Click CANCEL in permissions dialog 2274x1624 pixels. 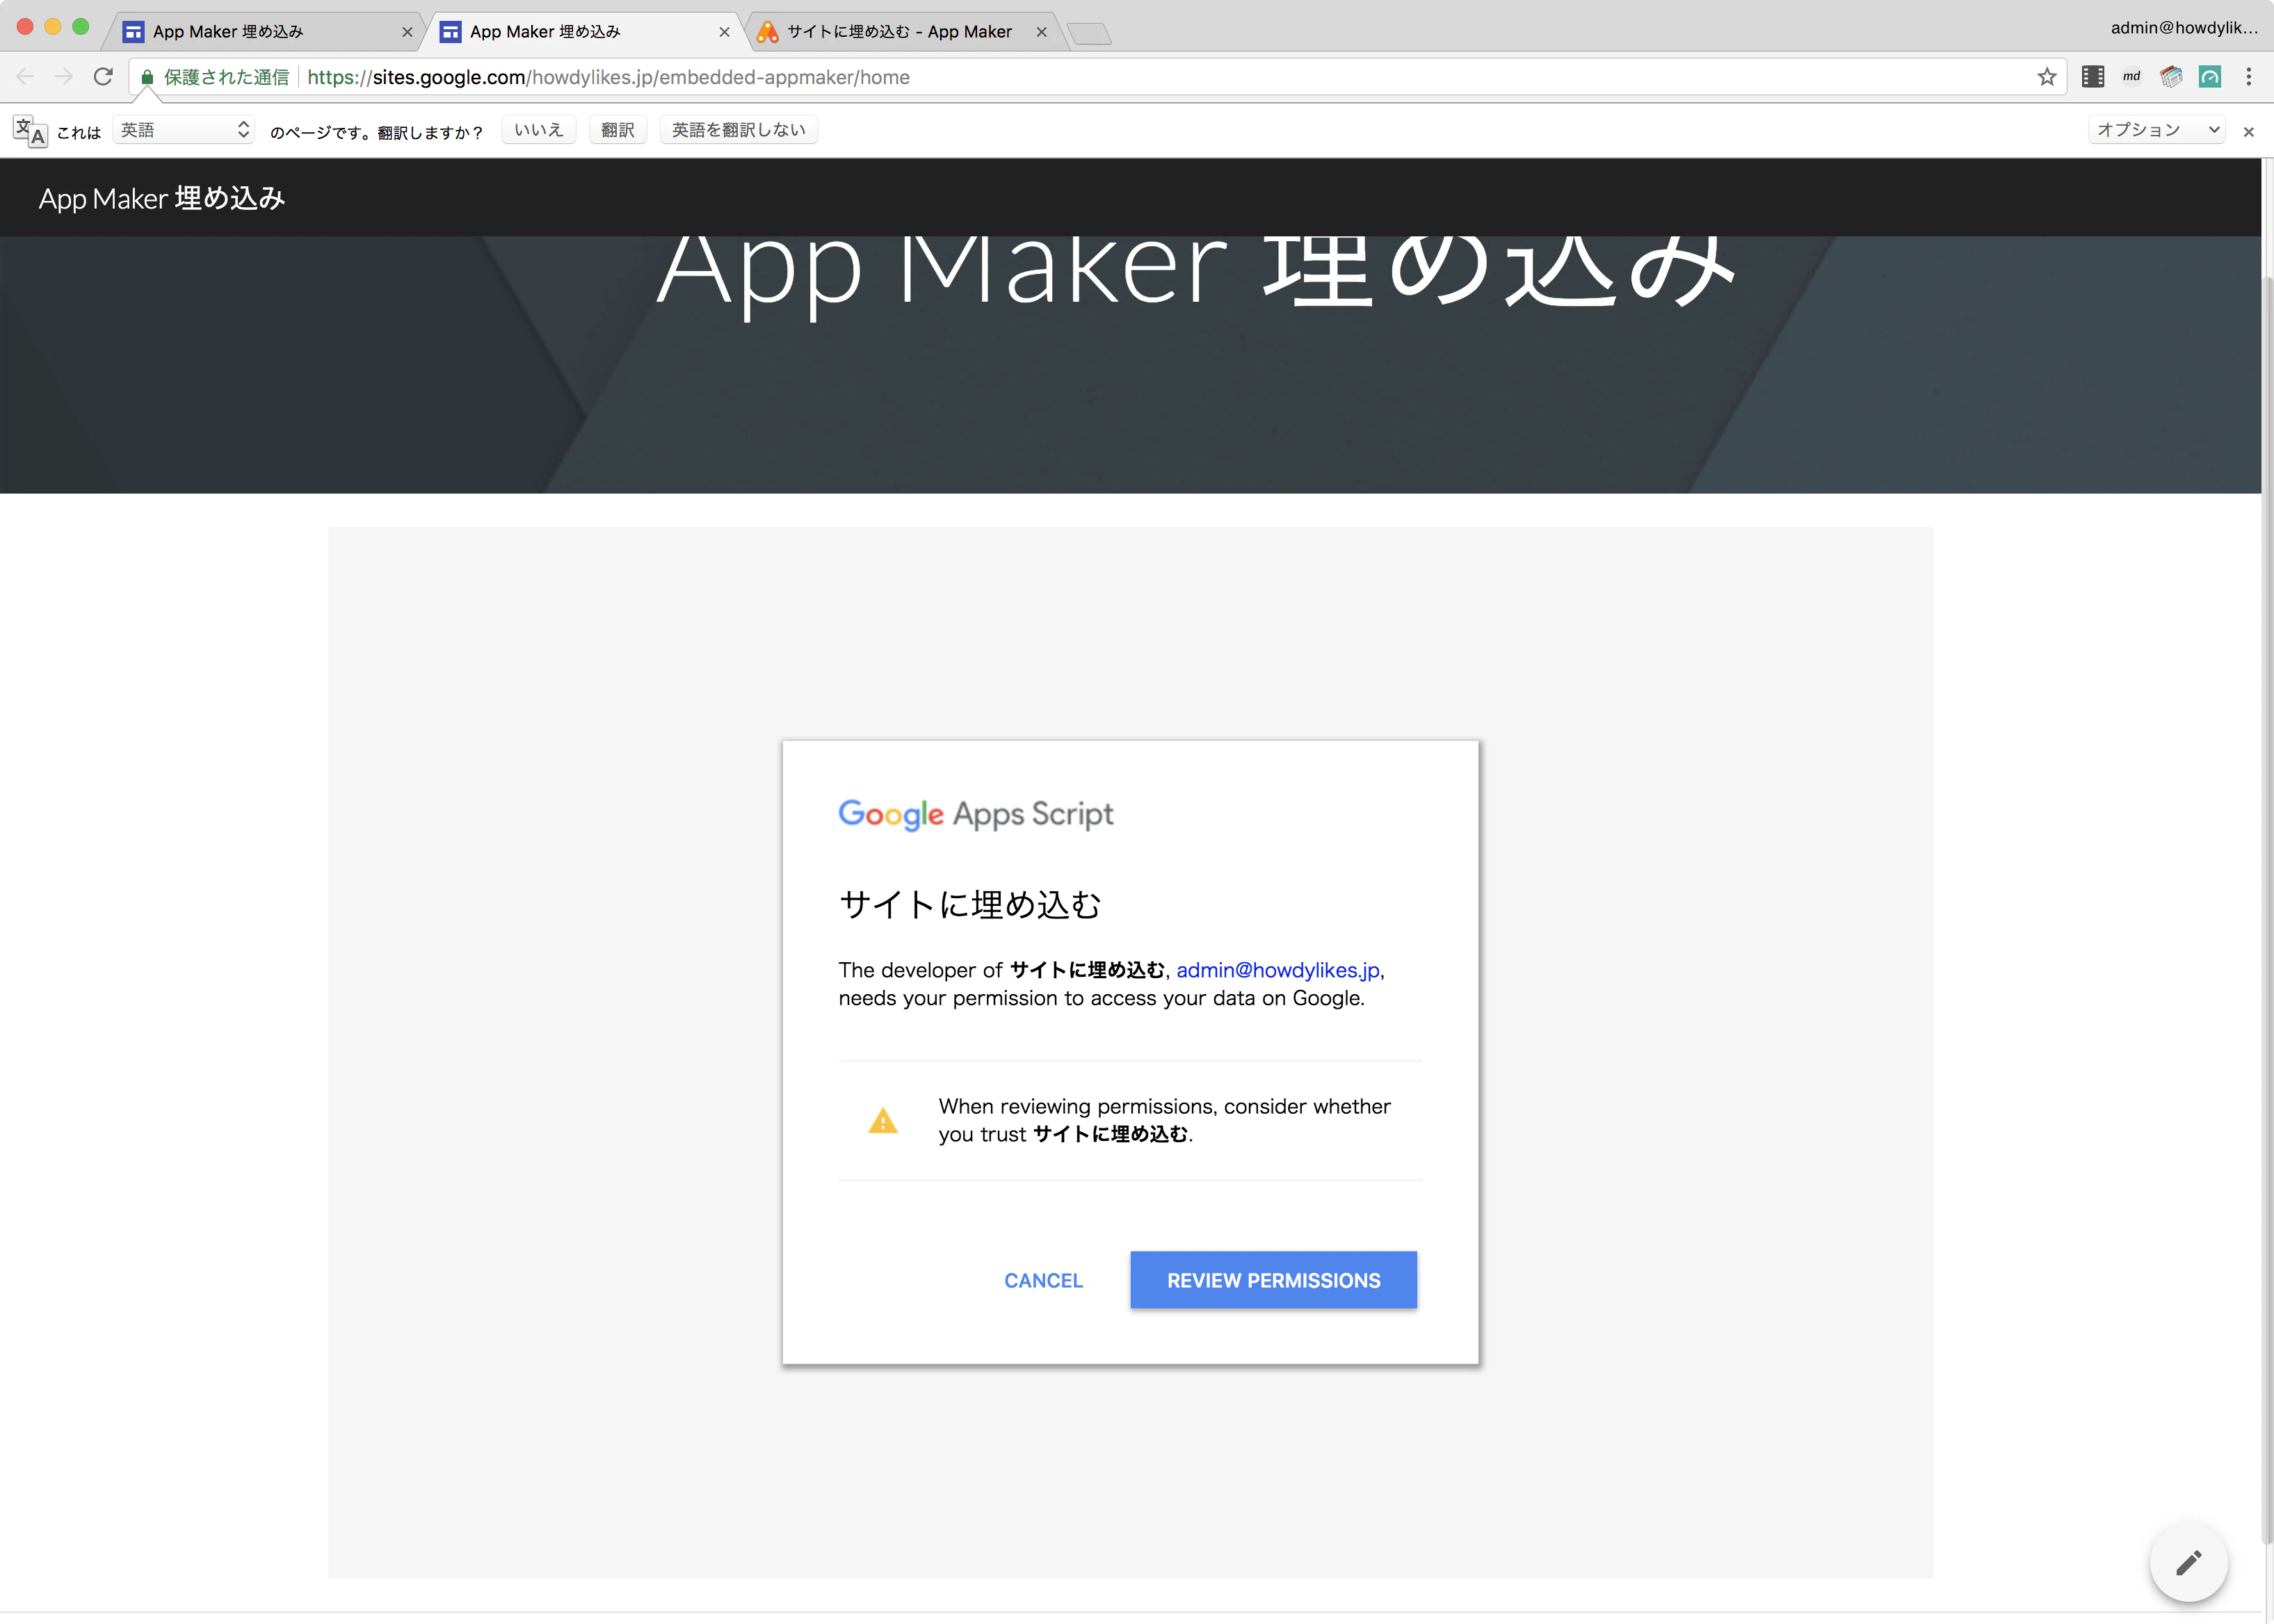pyautogui.click(x=1043, y=1280)
